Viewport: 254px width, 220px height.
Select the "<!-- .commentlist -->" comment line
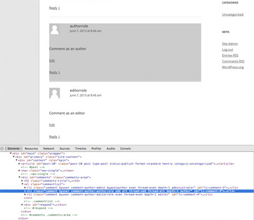[x=42, y=201]
